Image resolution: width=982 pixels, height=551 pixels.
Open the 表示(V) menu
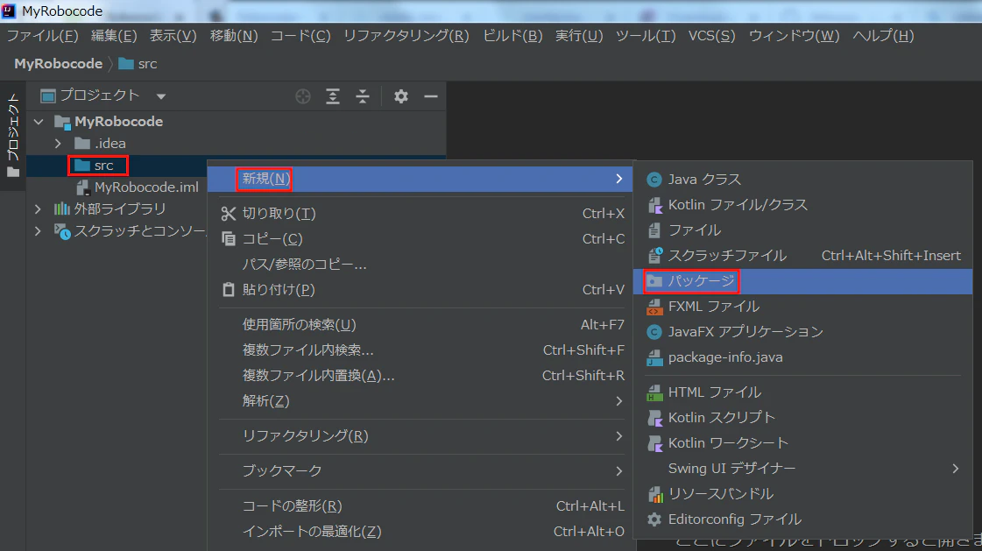coord(173,36)
